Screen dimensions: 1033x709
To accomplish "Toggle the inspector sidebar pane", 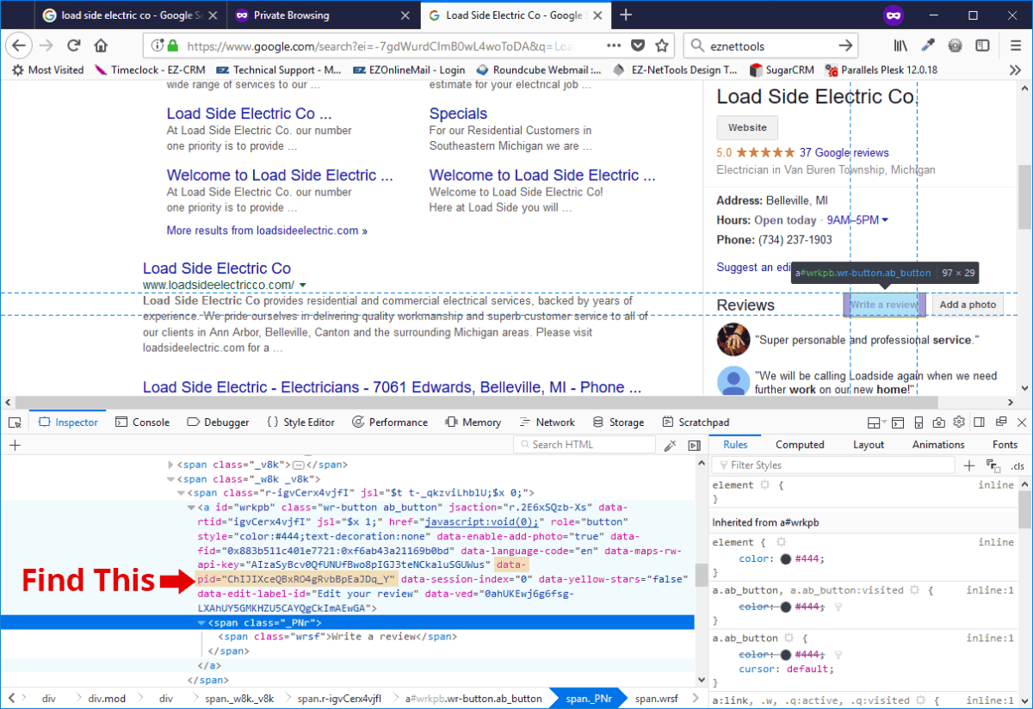I will (x=694, y=445).
